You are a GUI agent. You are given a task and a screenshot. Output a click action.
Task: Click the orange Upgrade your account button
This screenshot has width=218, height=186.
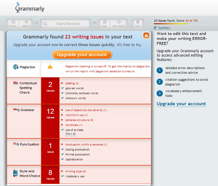[82, 55]
